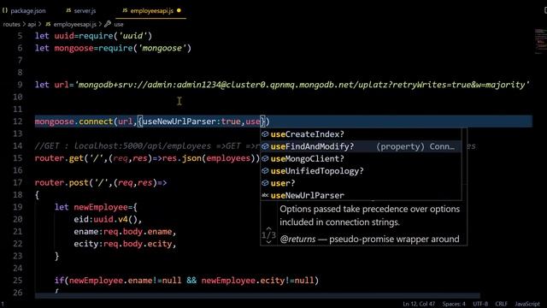Click require('uuid') on line 5
Viewport: 547px width, 308px height.
pyautogui.click(x=116, y=36)
